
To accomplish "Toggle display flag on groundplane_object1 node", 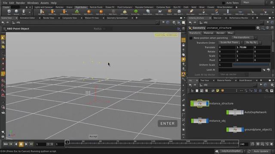I will tap(243, 130).
